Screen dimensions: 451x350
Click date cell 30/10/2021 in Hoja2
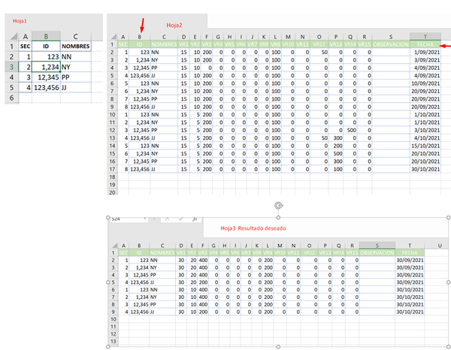click(x=425, y=169)
